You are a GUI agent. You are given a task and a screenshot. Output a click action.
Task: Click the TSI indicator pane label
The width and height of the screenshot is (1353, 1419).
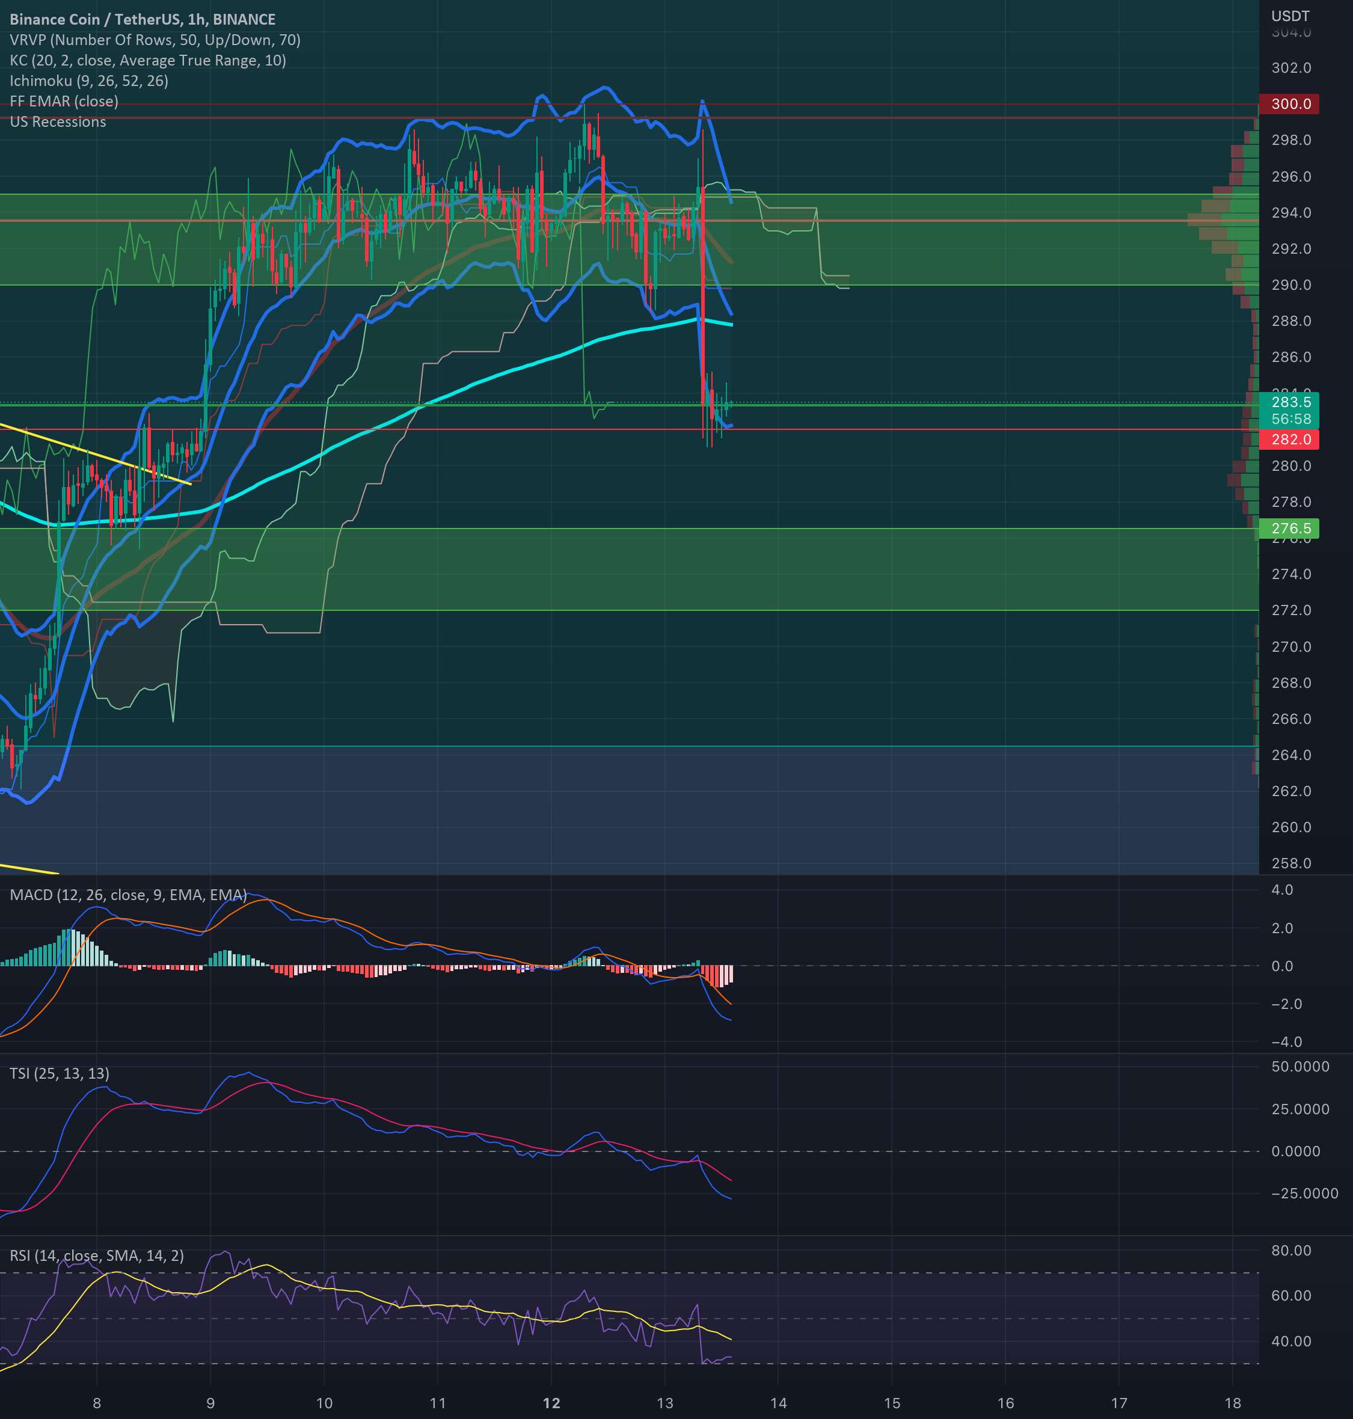pos(59,1074)
